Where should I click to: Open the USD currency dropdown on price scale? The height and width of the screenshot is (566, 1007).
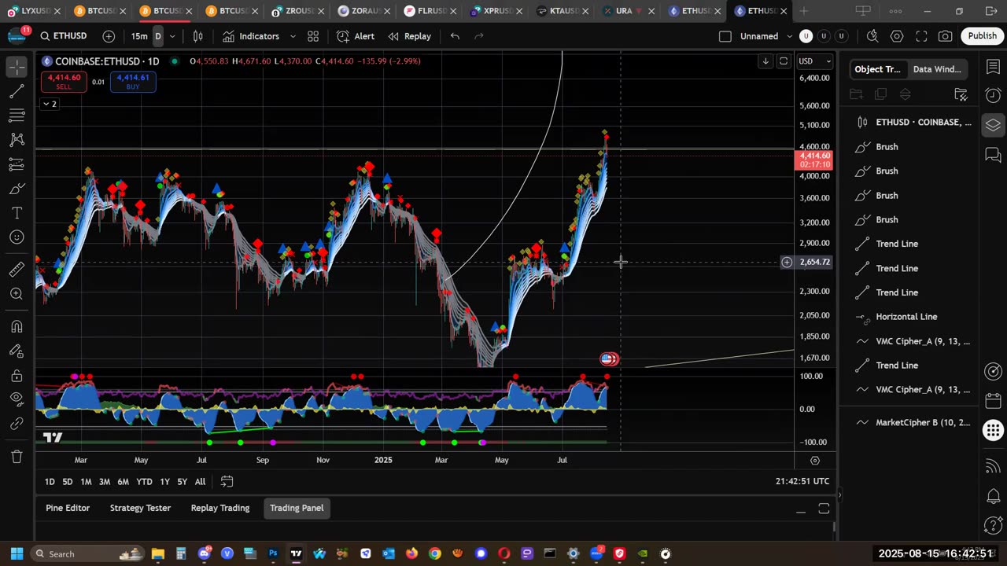point(814,61)
